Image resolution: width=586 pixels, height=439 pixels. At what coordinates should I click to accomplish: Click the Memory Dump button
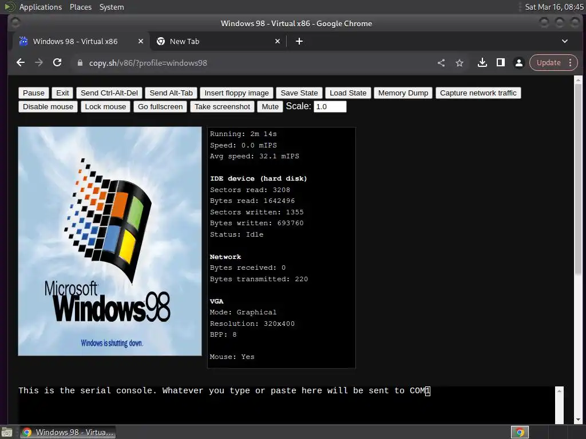click(403, 93)
